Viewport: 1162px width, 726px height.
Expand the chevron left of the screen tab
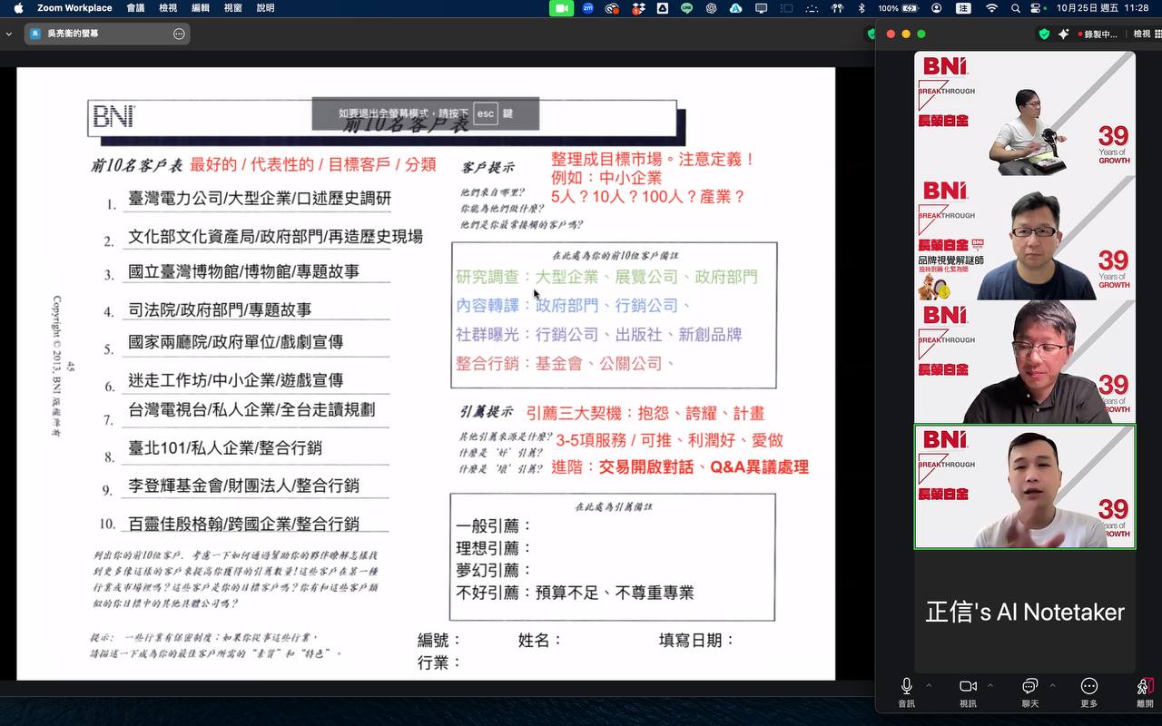9,34
